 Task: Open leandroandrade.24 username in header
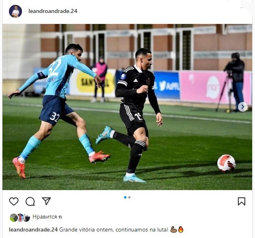coord(53,11)
